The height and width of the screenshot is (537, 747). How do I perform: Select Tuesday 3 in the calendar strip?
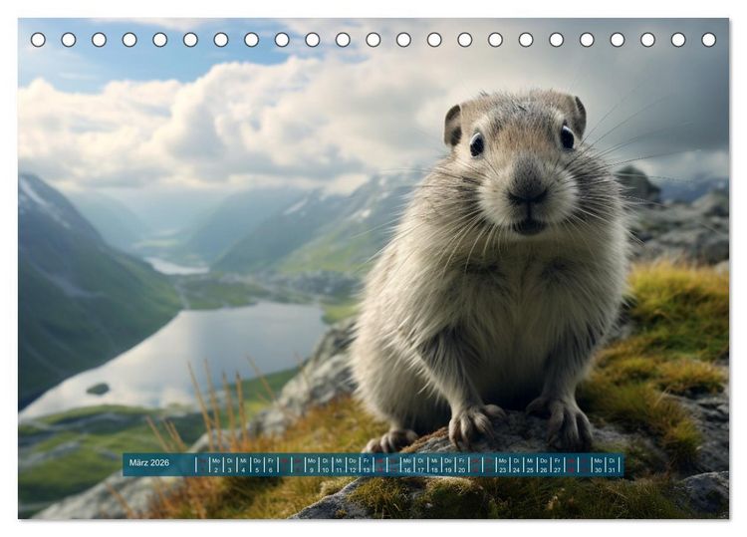[x=230, y=465]
